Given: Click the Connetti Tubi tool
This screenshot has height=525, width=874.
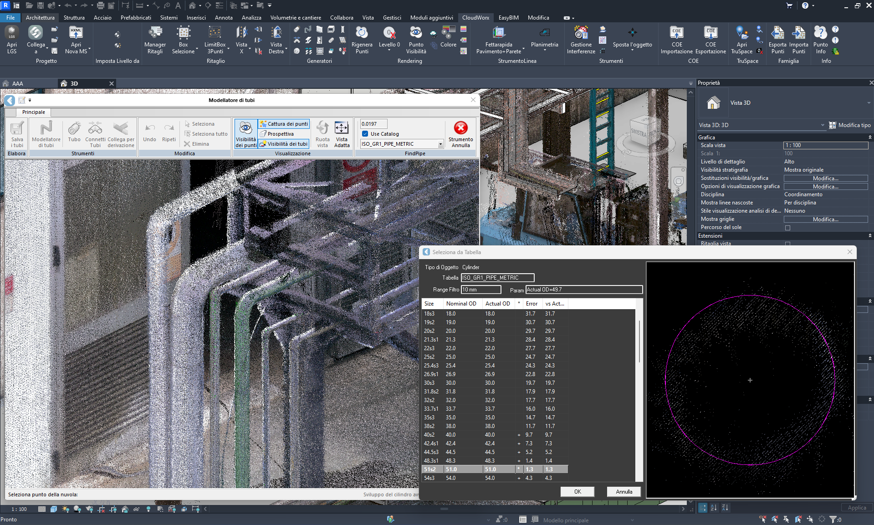Looking at the screenshot, I should point(95,134).
